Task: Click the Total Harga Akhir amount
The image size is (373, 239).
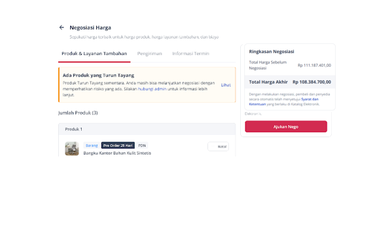Action: pyautogui.click(x=311, y=82)
